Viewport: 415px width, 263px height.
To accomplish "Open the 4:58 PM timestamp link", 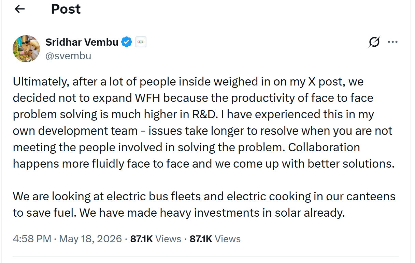I will coord(32,239).
